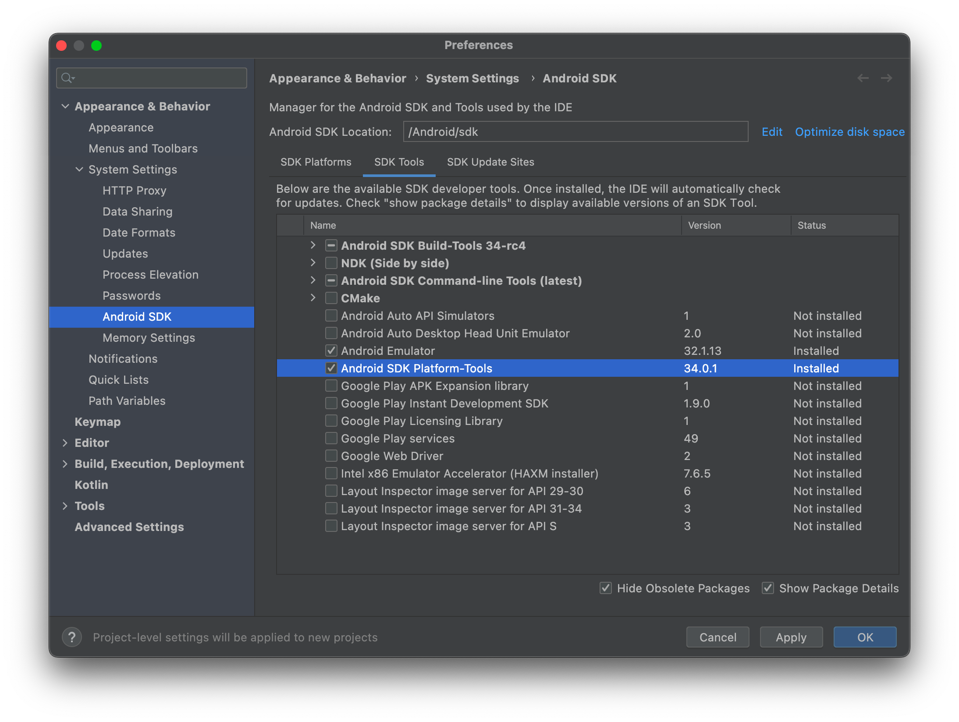Open the SDK Update Sites tab

click(490, 162)
